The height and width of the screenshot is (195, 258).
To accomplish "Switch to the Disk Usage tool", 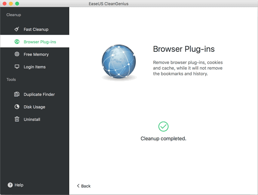I will click(34, 107).
